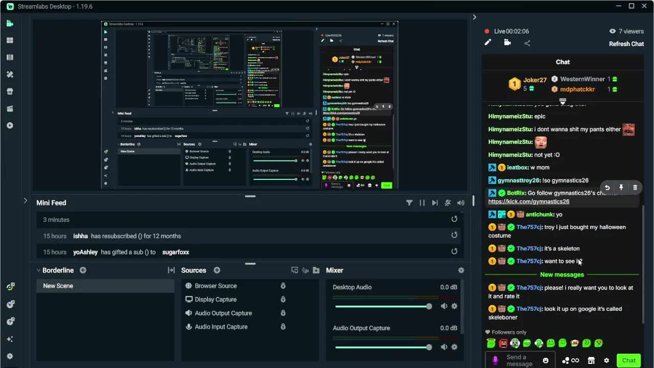Open the play-circle recordings icon in sidebar
Screen dimensions: 654x368
[x=10, y=126]
